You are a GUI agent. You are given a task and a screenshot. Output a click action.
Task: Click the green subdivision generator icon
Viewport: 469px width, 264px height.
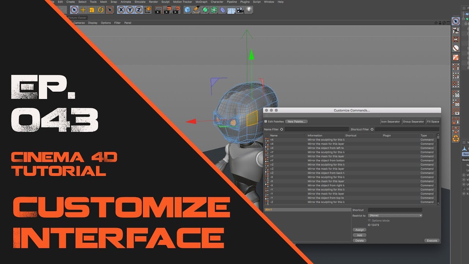205,10
